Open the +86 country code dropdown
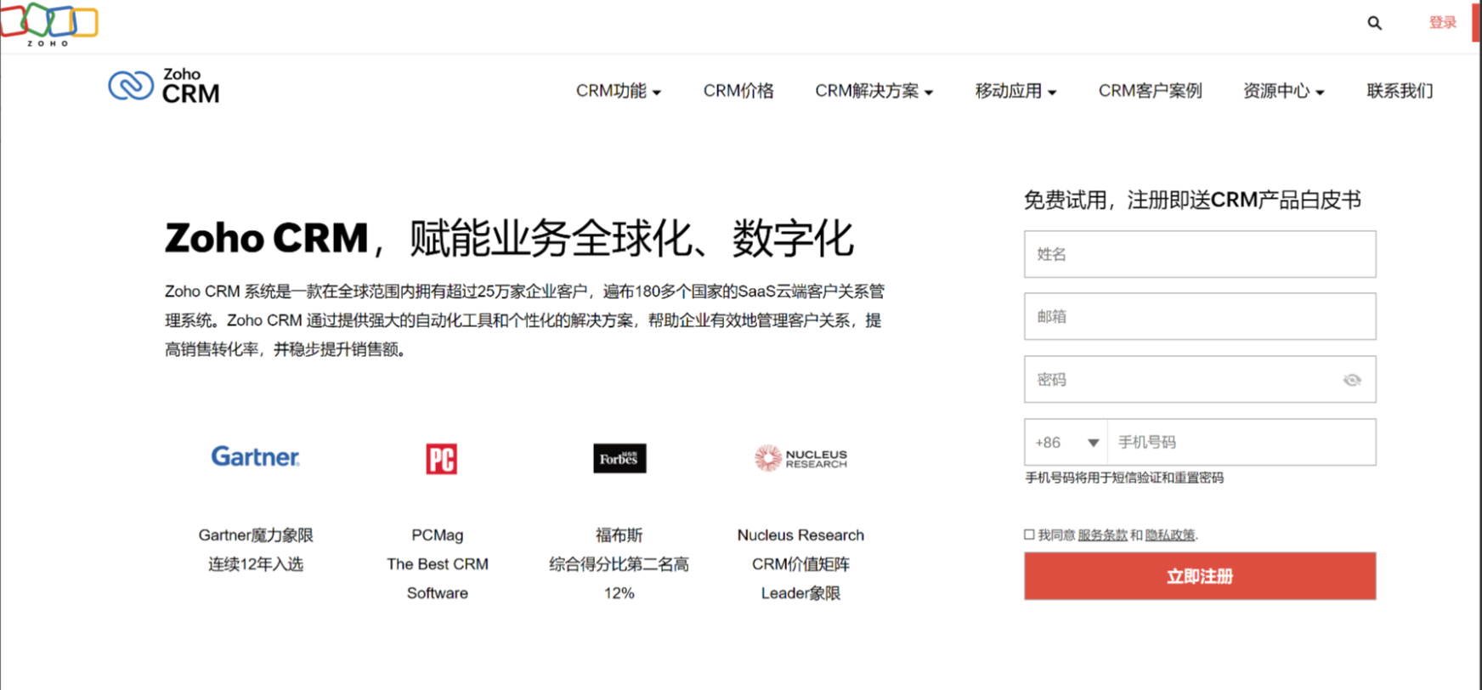The height and width of the screenshot is (690, 1482). coord(1066,443)
